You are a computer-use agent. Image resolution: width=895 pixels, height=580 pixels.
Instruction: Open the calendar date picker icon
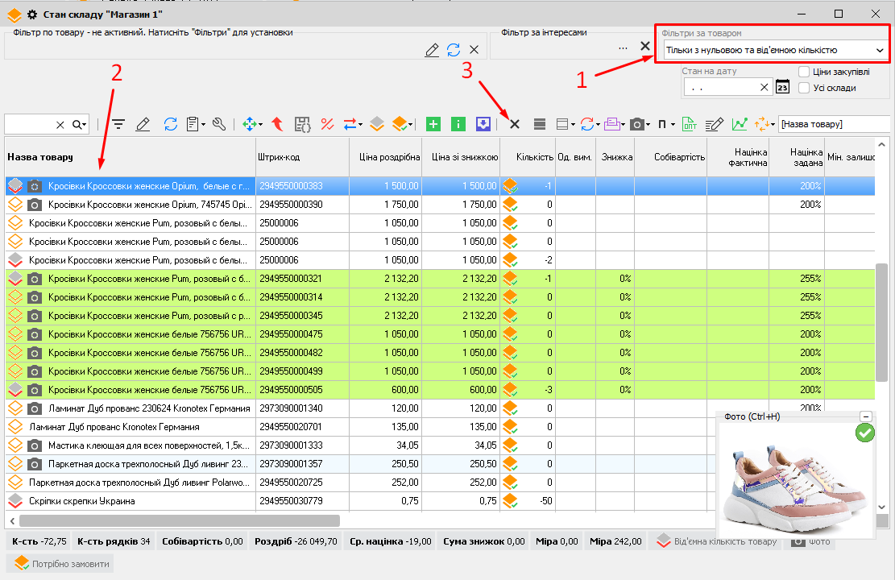[x=782, y=87]
